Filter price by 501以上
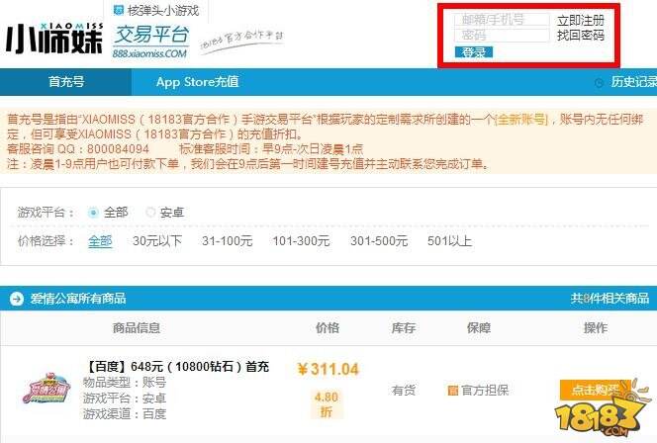The width and height of the screenshot is (657, 443). point(449,240)
